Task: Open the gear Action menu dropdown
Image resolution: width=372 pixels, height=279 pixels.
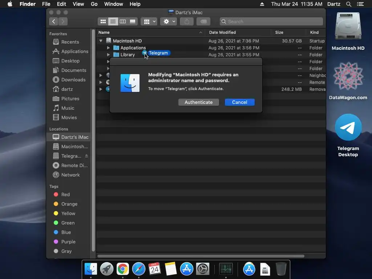Action: click(x=169, y=21)
